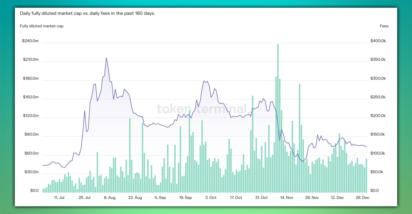Click the $400.0k fees axis value

click(x=378, y=41)
